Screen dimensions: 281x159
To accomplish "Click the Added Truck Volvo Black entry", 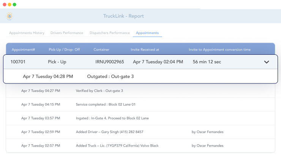I will (x=117, y=145).
